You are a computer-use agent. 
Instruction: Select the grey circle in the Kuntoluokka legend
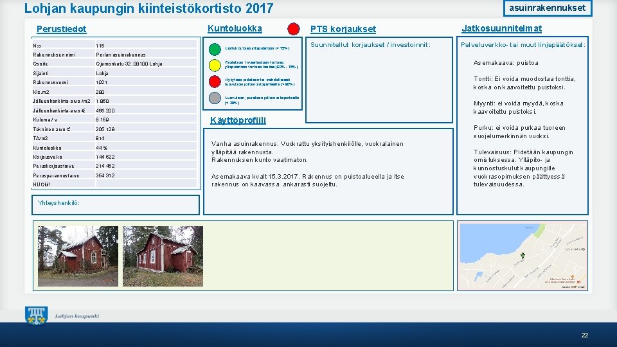click(x=215, y=98)
